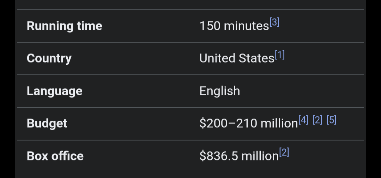This screenshot has width=381, height=178.
Task: Click the $200–210 figure in Budget
Action: [228, 123]
